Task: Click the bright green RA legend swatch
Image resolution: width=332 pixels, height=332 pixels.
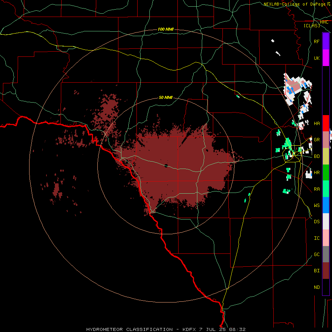Action: (x=326, y=189)
